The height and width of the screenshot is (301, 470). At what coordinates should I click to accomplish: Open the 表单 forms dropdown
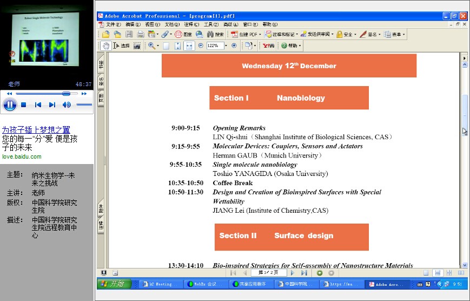[x=404, y=35]
